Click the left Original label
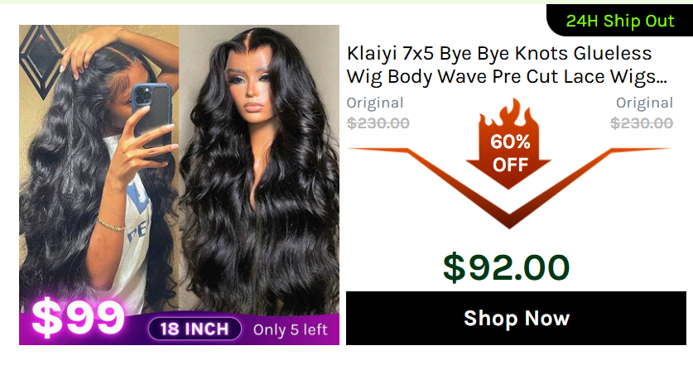Screen dimensions: 693x365 (x=375, y=103)
